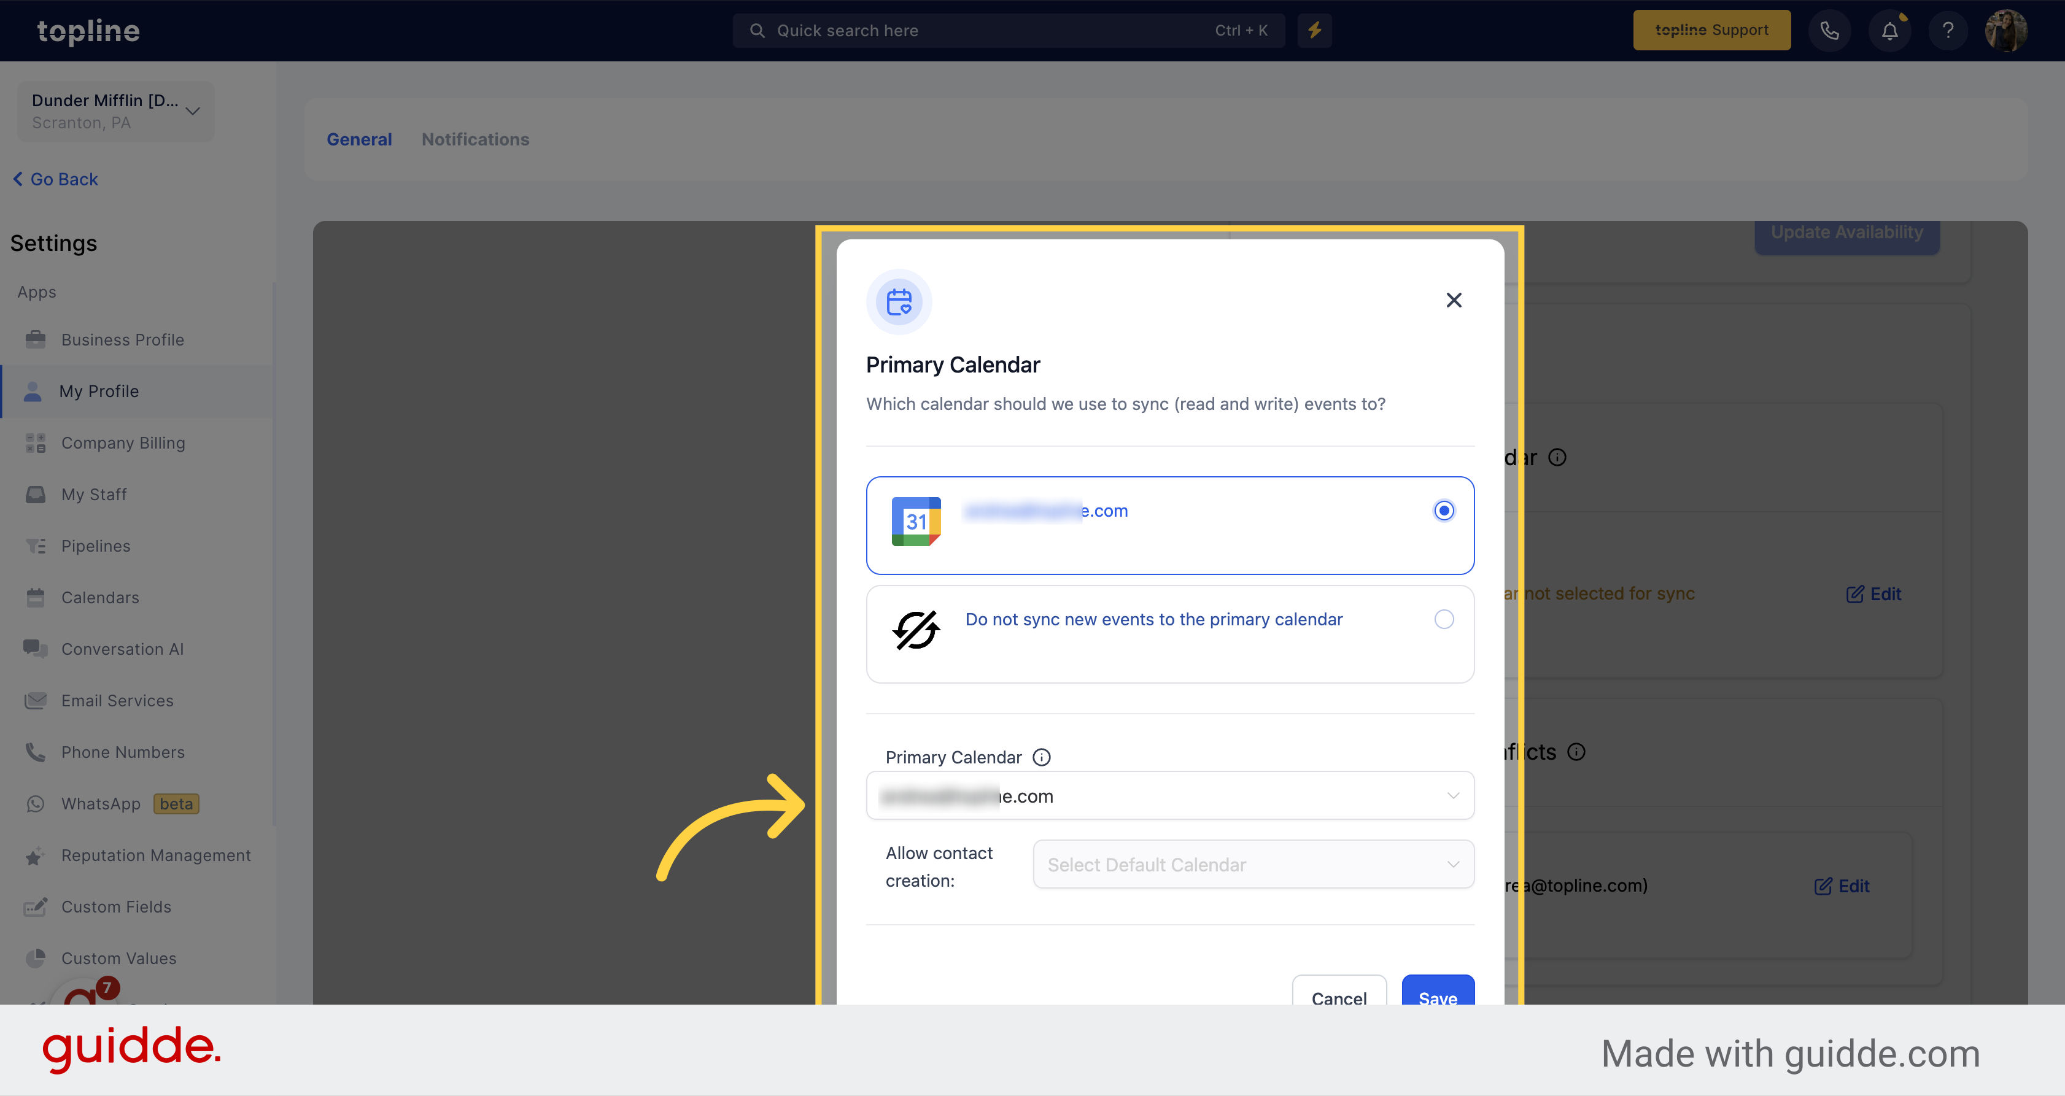
Task: Click the help question mark icon
Action: click(1948, 31)
